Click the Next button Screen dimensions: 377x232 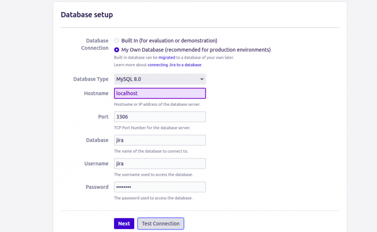(x=124, y=223)
